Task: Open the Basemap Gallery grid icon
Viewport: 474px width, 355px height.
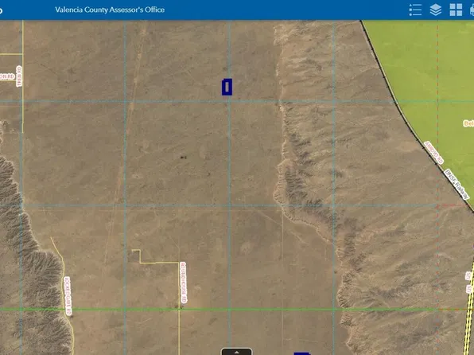Action: (456, 10)
